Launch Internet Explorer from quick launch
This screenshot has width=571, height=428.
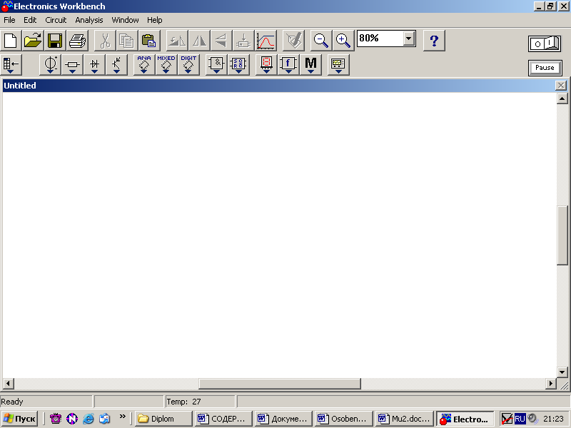click(88, 419)
